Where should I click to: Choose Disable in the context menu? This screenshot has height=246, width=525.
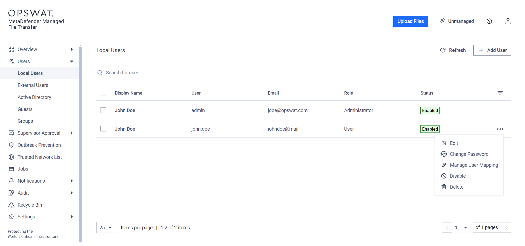(x=458, y=176)
